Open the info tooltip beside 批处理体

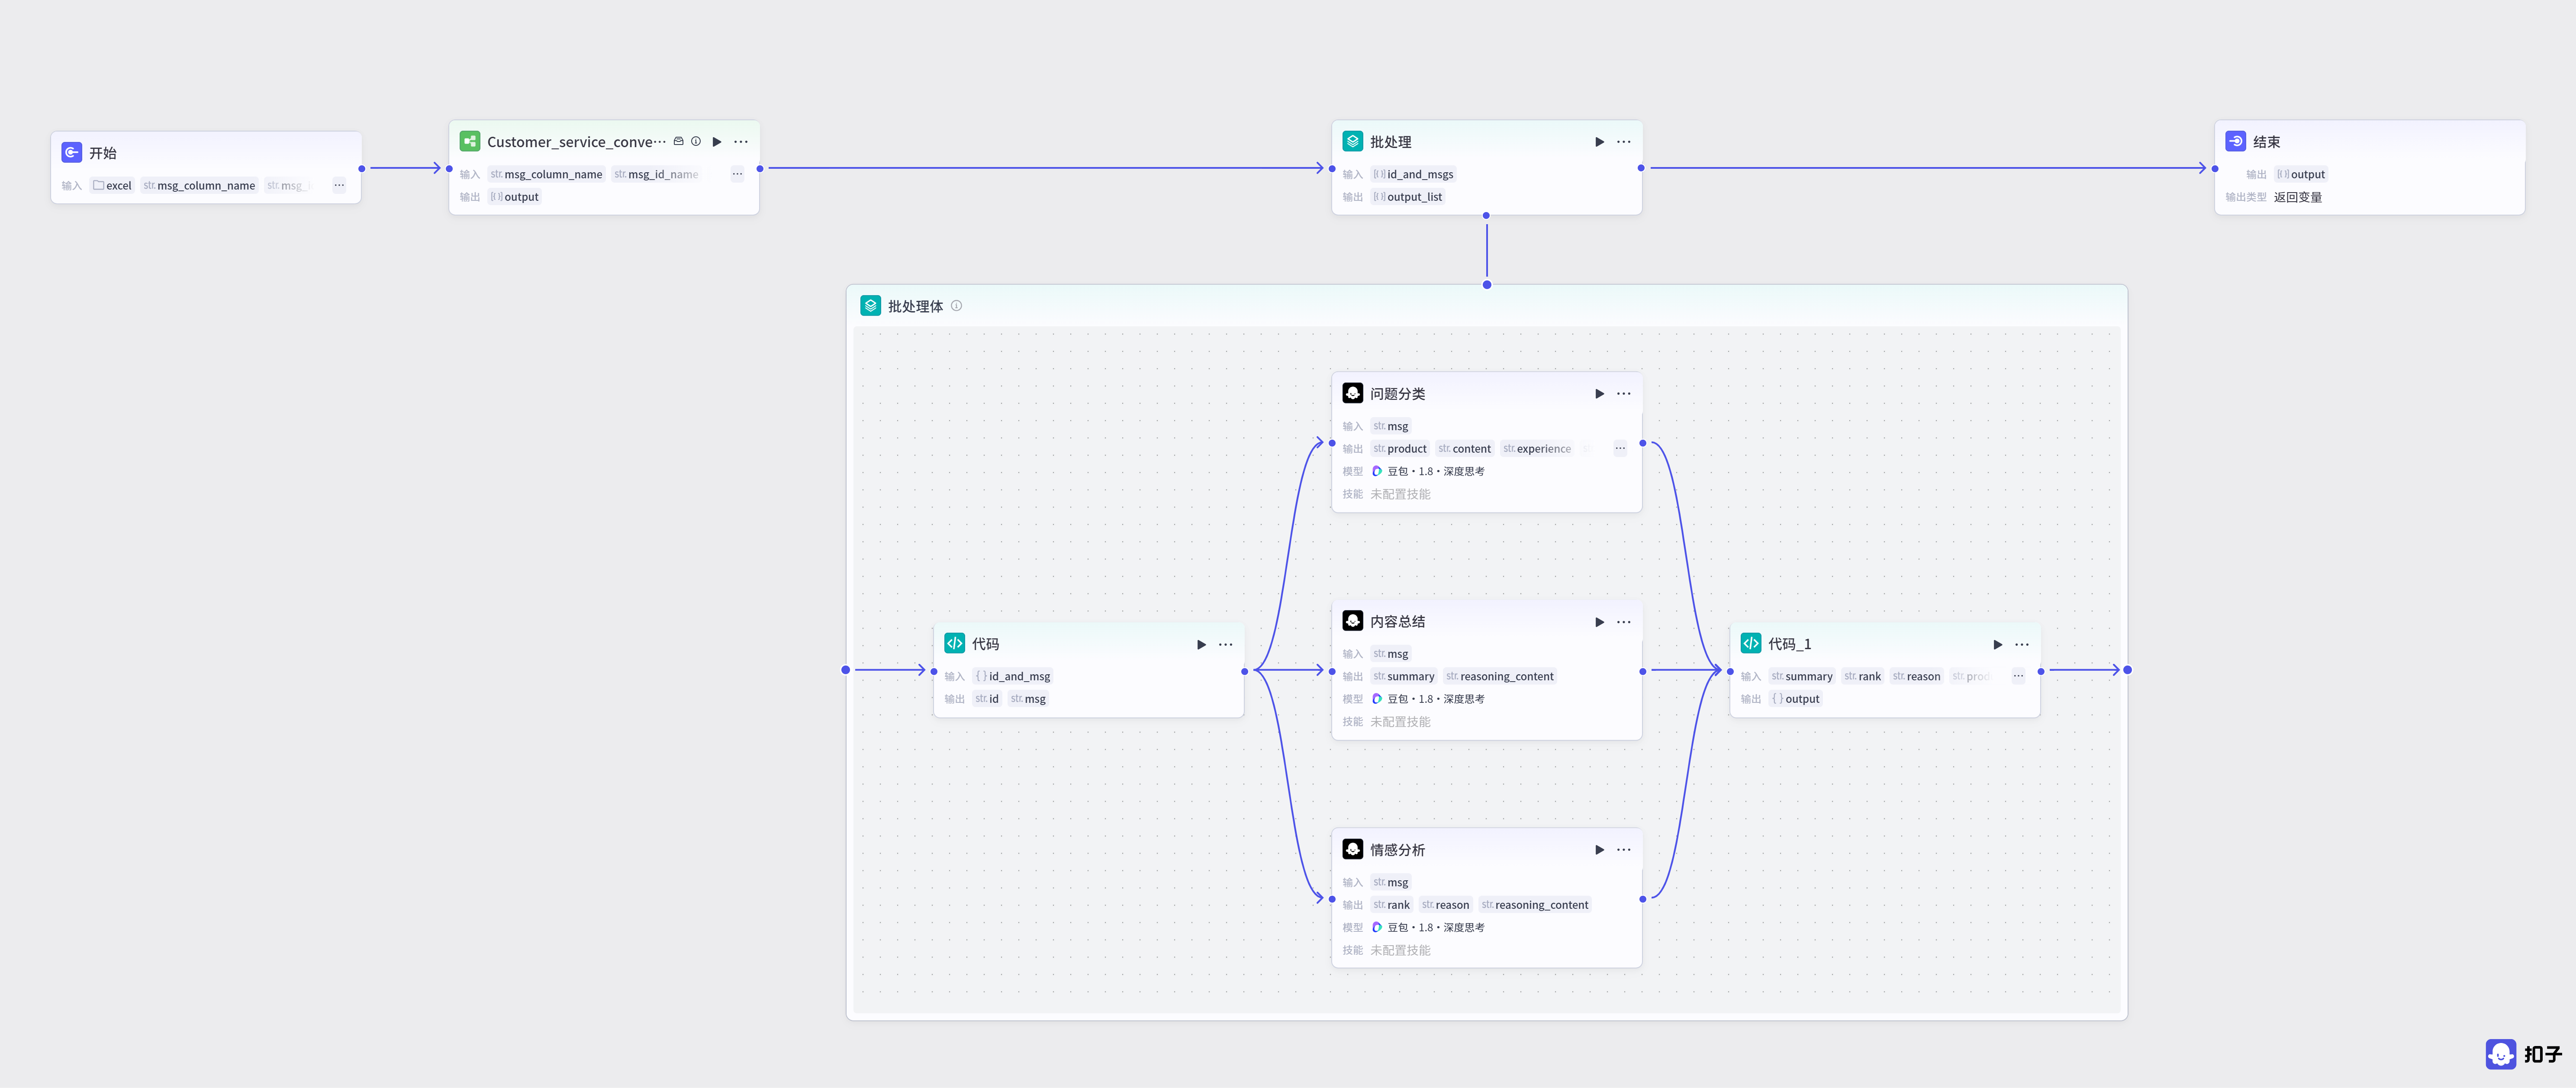pos(957,306)
